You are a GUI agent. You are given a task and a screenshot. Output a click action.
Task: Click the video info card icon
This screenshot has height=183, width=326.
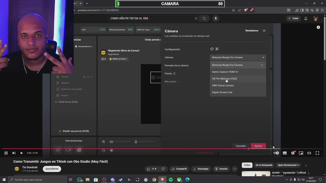(x=318, y=27)
